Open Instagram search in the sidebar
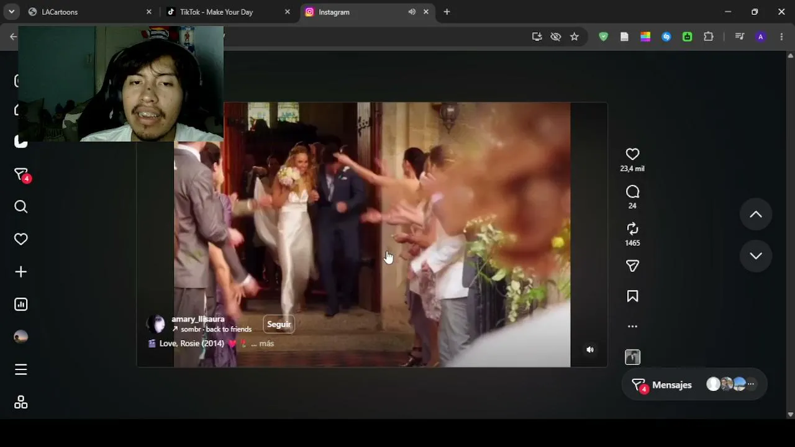This screenshot has height=447, width=795. click(x=20, y=207)
